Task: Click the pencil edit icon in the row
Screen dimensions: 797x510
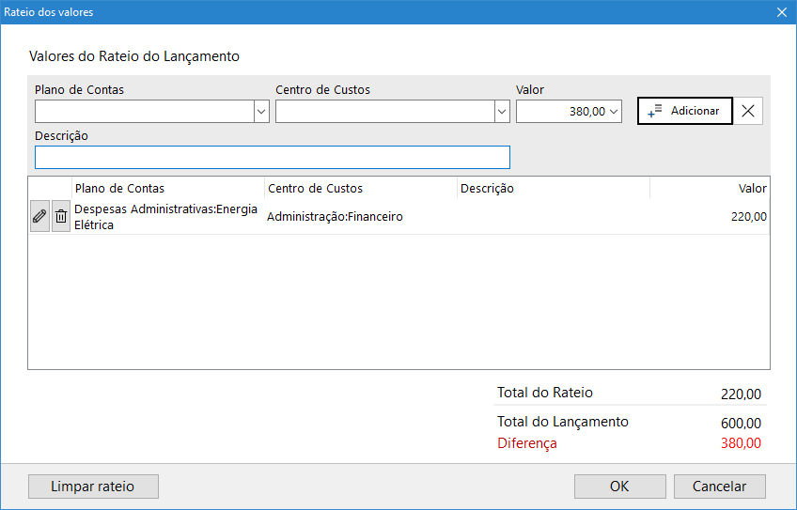Action: [x=39, y=216]
